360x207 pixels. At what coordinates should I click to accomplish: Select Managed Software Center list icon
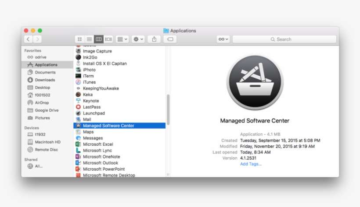click(78, 126)
